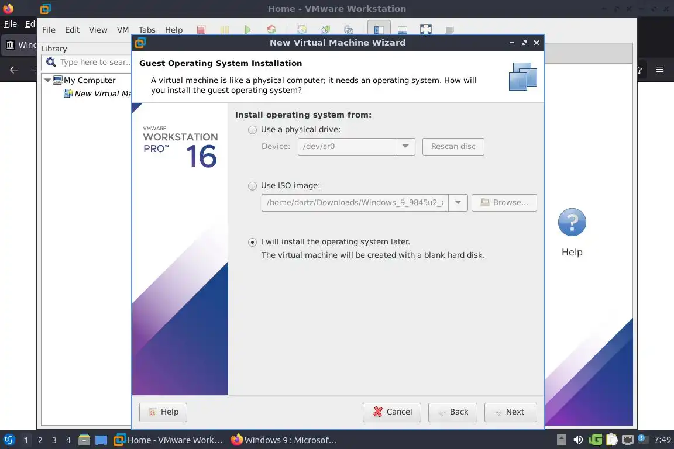Viewport: 674px width, 449px height.
Task: Click the removable media eject tray icon
Action: (562, 440)
